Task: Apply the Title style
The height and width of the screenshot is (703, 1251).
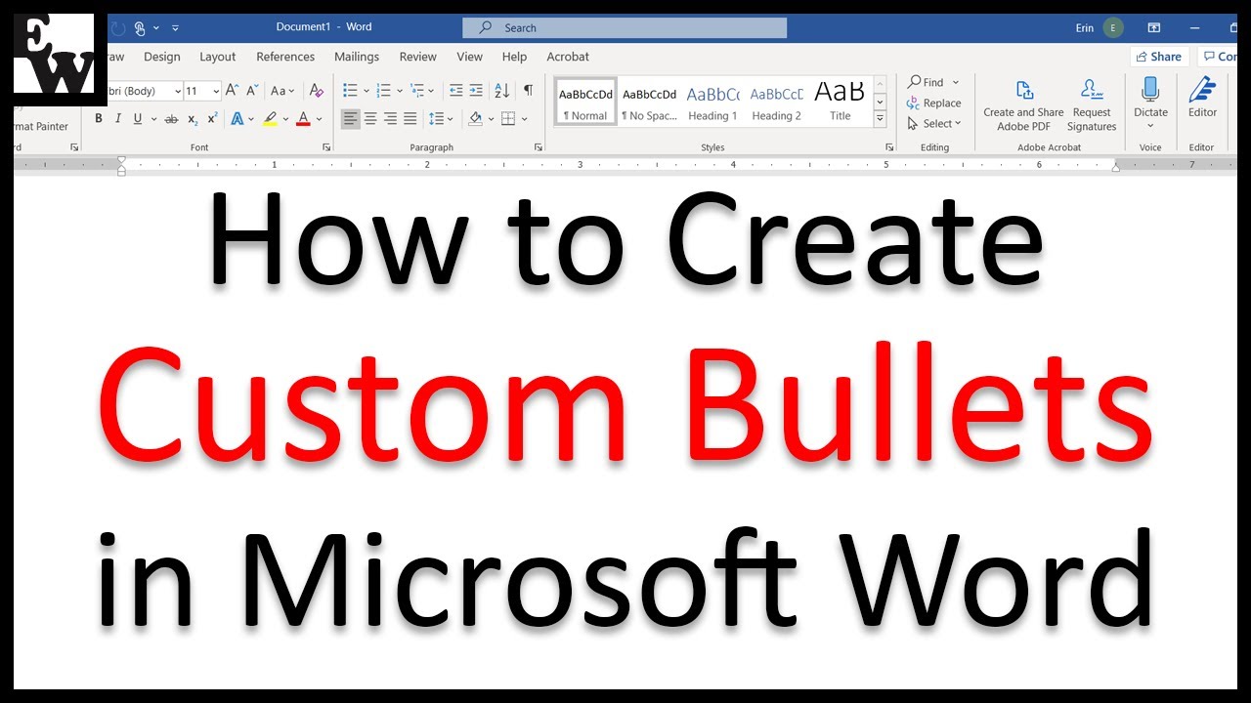Action: coord(841,102)
